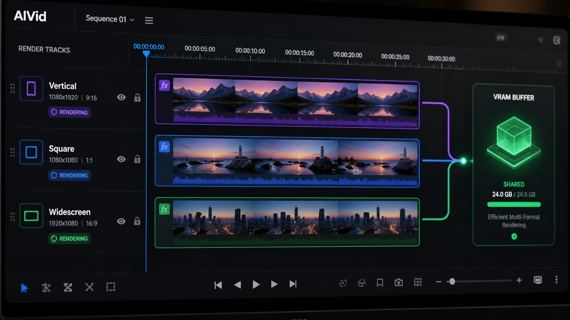Click the fx badge on Square clip

pos(164,147)
